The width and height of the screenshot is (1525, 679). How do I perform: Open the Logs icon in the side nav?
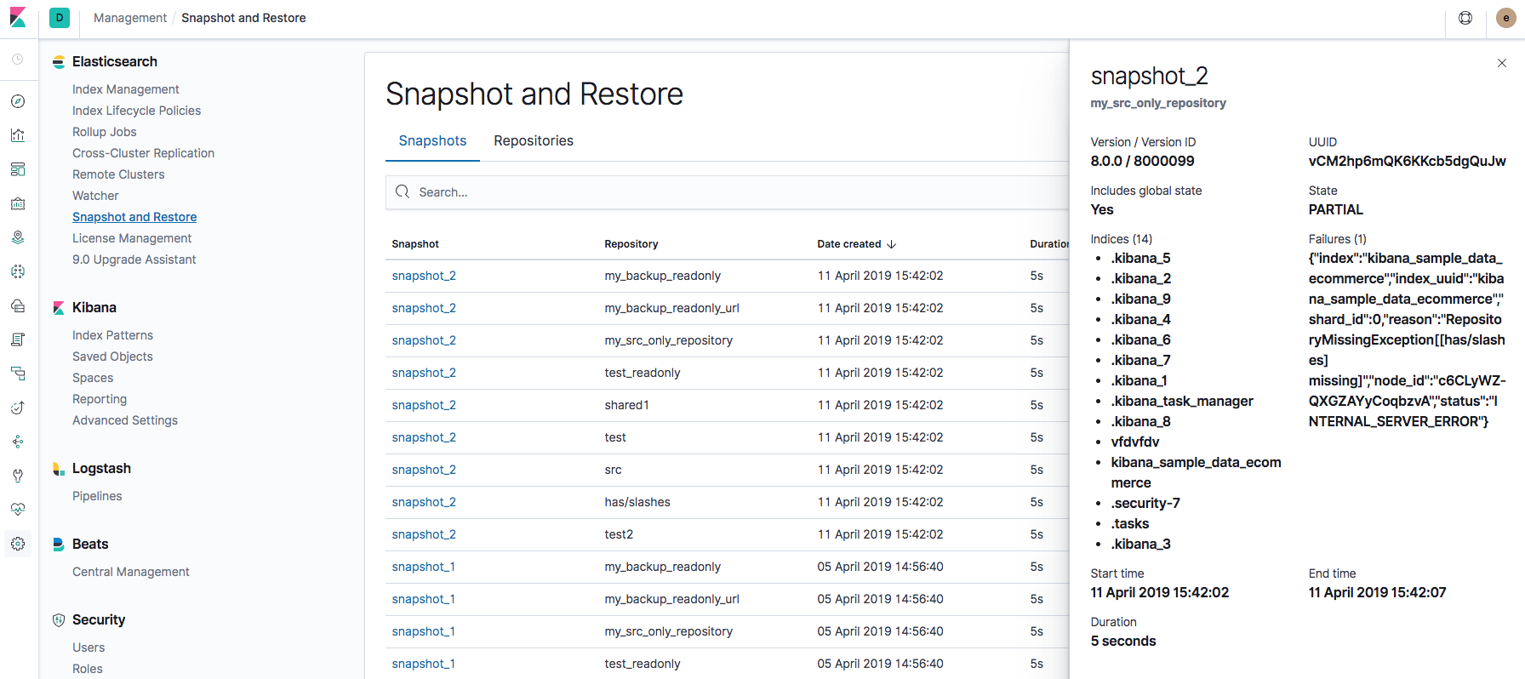coord(18,339)
